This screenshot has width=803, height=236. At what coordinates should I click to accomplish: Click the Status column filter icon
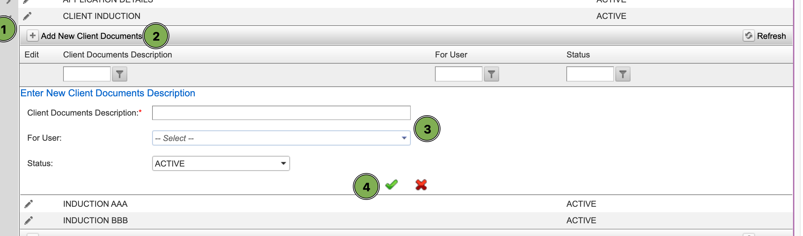click(x=623, y=74)
